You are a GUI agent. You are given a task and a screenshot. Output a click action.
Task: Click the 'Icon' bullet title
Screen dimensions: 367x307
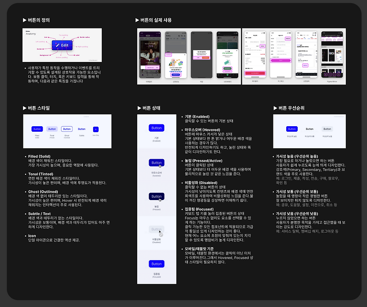coord(32,236)
